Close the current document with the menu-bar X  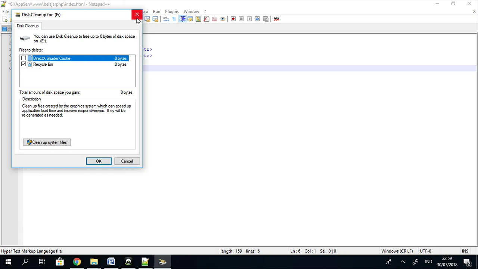point(474,12)
